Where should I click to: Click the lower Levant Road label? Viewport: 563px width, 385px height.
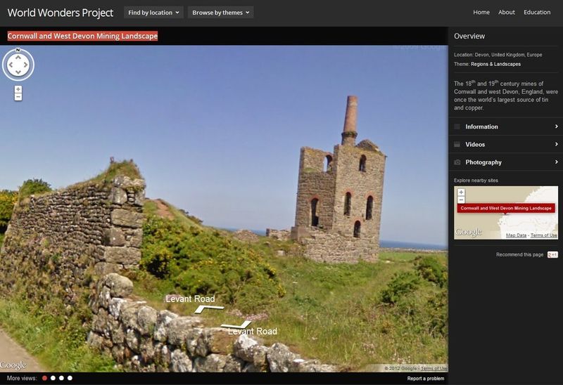tap(253, 332)
